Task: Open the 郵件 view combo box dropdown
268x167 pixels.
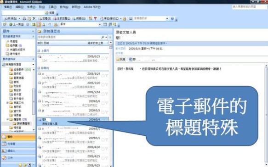Action: pos(100,25)
